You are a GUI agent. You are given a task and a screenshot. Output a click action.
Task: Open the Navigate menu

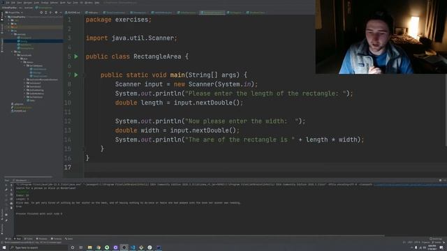click(x=28, y=3)
